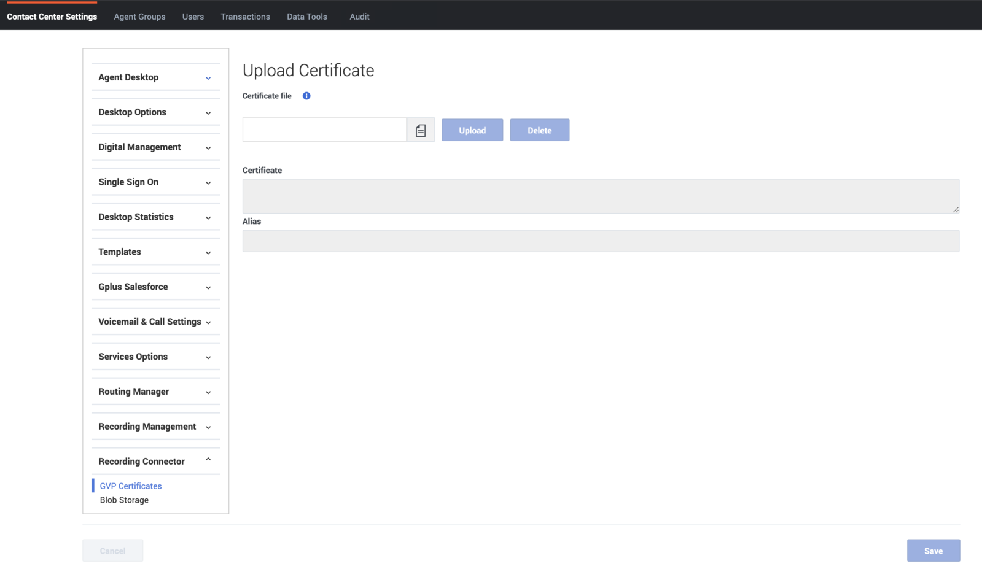Click the Upload button
982x577 pixels.
pos(472,130)
